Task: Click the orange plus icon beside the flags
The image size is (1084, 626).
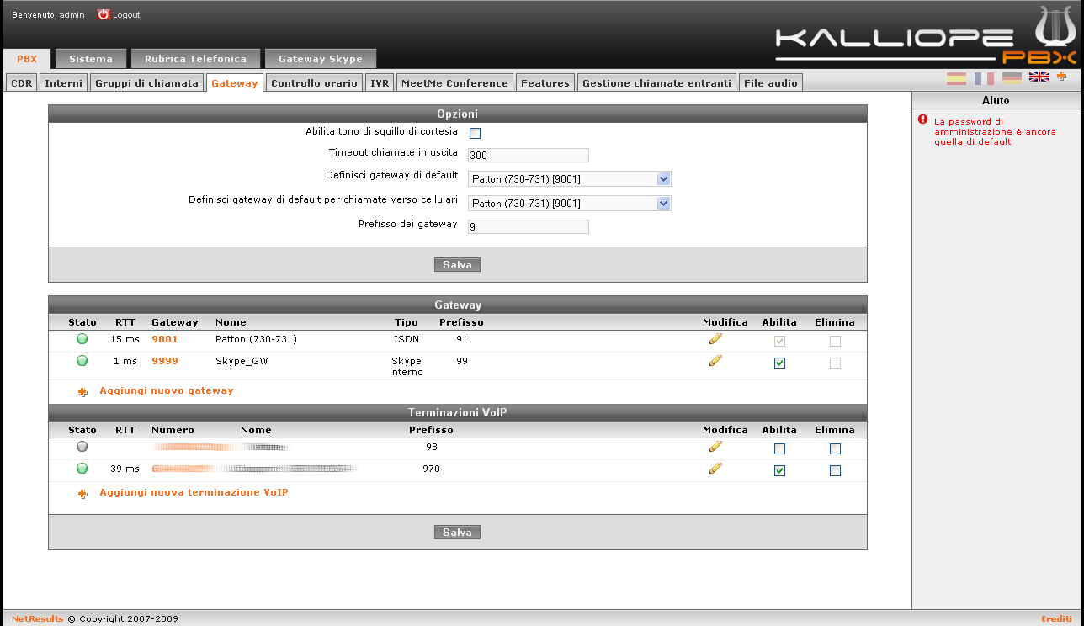Action: (1061, 77)
